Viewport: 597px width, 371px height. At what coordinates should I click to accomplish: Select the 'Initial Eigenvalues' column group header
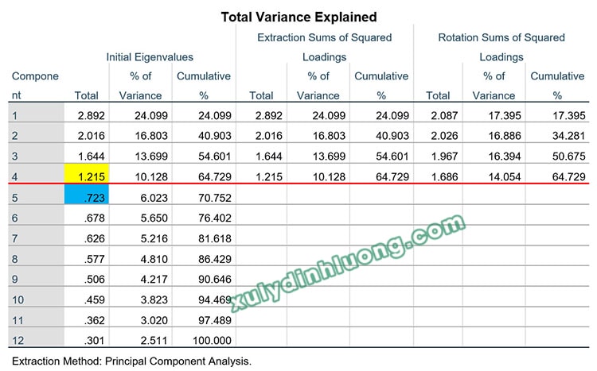(150, 57)
